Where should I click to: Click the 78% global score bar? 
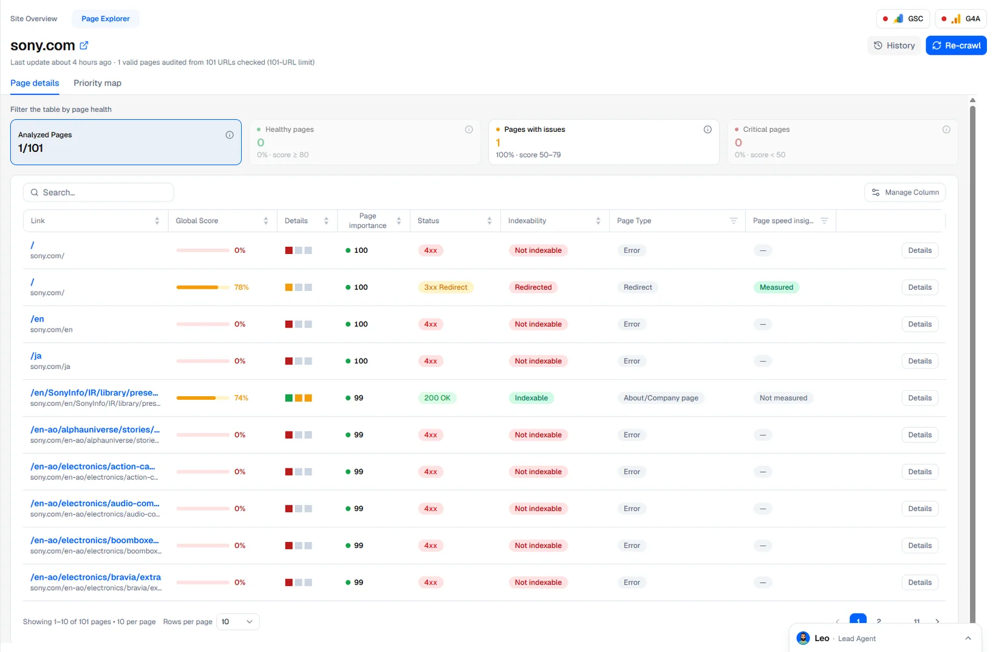[203, 287]
